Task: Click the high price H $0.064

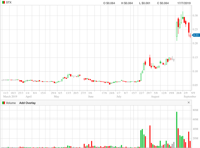Action: pos(127,3)
